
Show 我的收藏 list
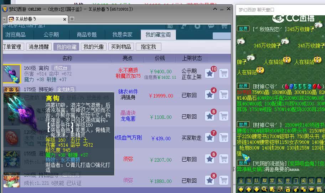[66, 47]
